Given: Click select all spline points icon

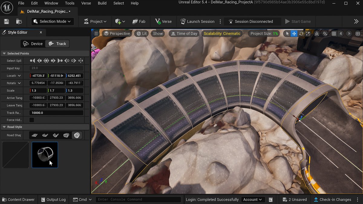Looking at the screenshot, I should click(x=46, y=61).
